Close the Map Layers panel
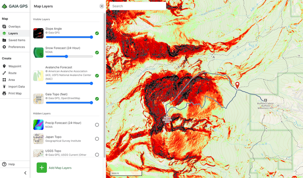 tap(102, 6)
